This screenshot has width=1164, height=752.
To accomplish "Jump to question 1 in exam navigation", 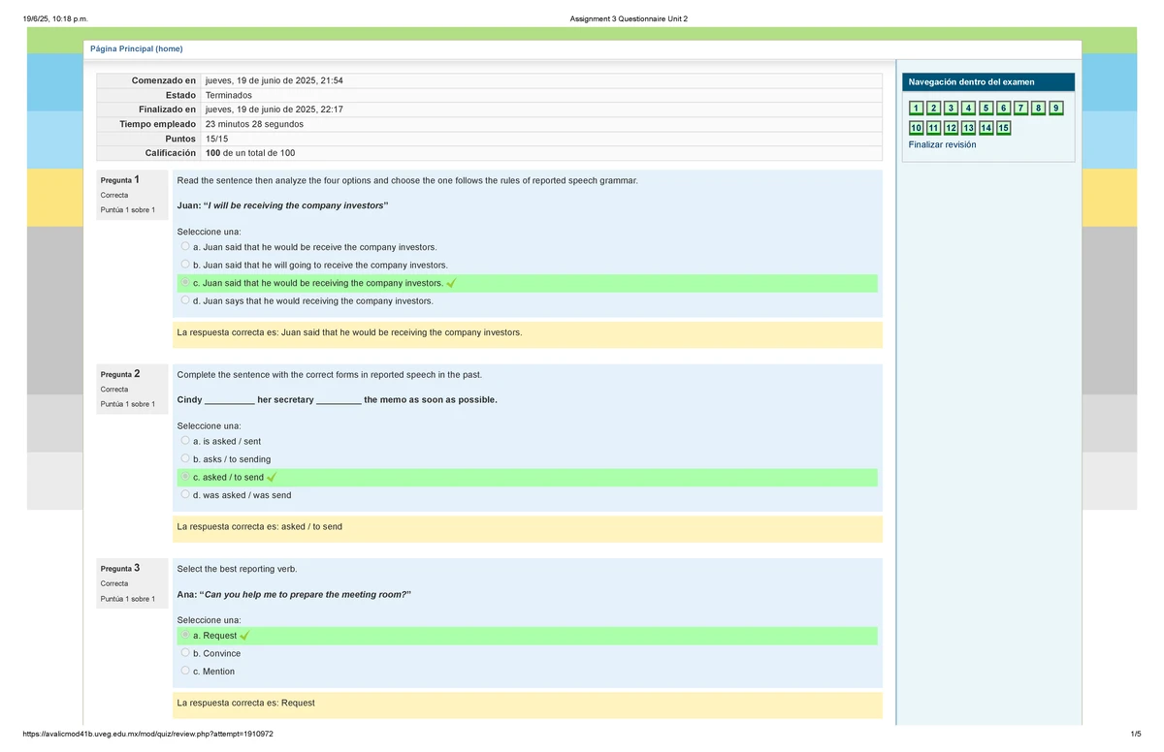I will [x=916, y=108].
